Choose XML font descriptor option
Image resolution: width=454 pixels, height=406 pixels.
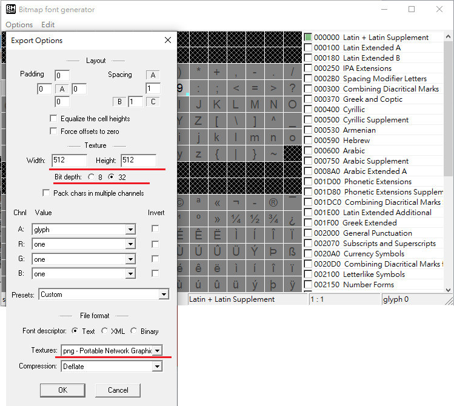tap(105, 331)
